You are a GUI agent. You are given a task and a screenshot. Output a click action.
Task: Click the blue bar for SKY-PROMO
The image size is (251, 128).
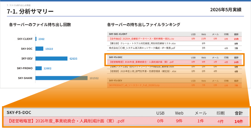[x=39, y=68]
